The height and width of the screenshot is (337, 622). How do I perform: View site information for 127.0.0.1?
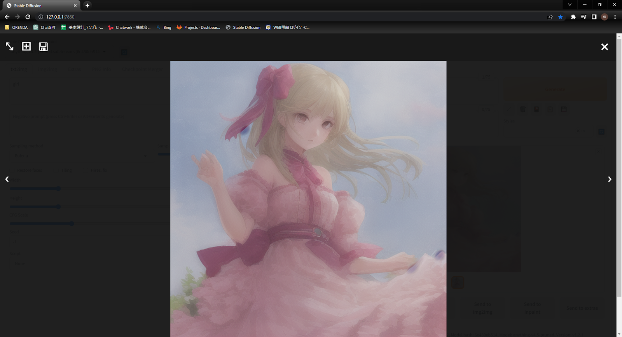(40, 17)
